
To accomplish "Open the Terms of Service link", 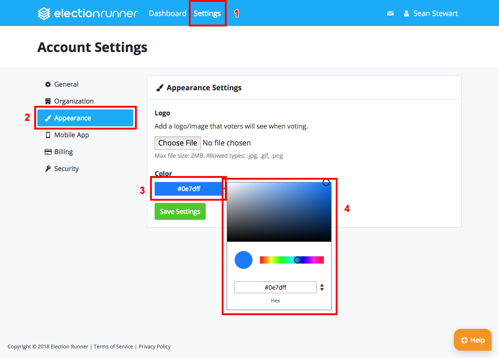I will coord(113,347).
